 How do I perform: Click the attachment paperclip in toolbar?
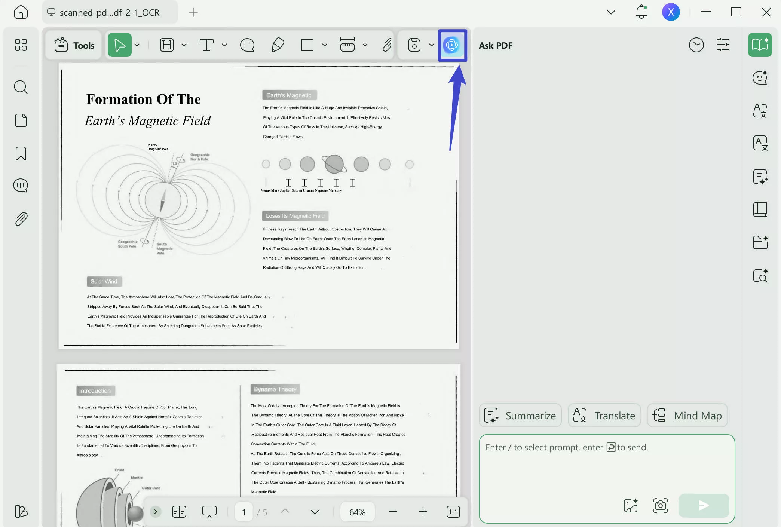[387, 45]
